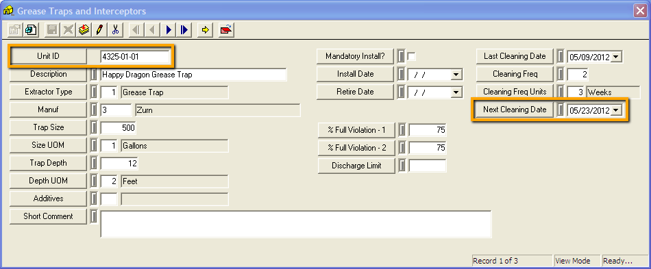Viewport: 651px width, 269px height.
Task: Click the window title bar app icon
Action: click(8, 11)
